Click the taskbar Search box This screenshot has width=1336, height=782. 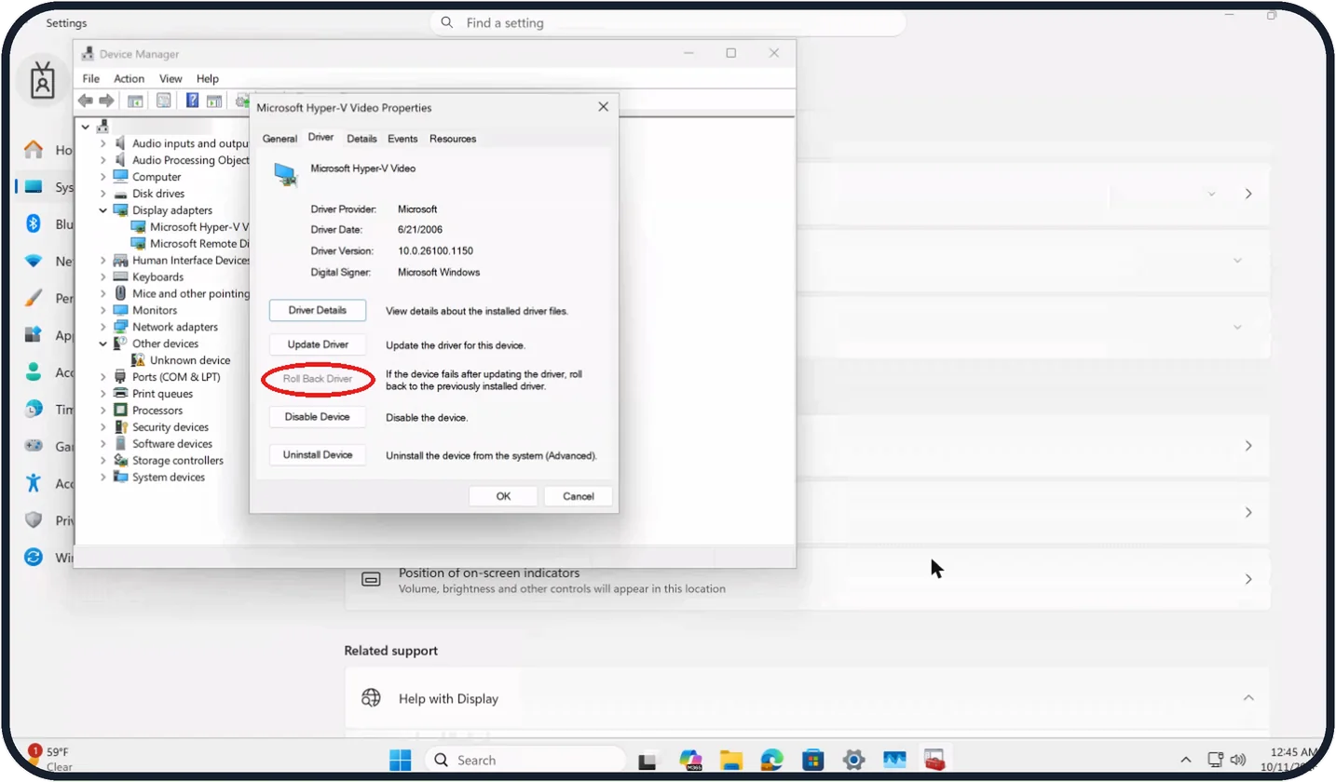[x=525, y=760]
